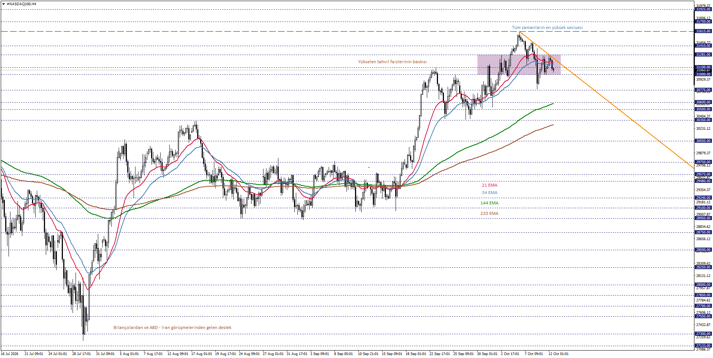The height and width of the screenshot is (358, 713).
Task: Click the 144 EMA legend label
Action: 489,203
